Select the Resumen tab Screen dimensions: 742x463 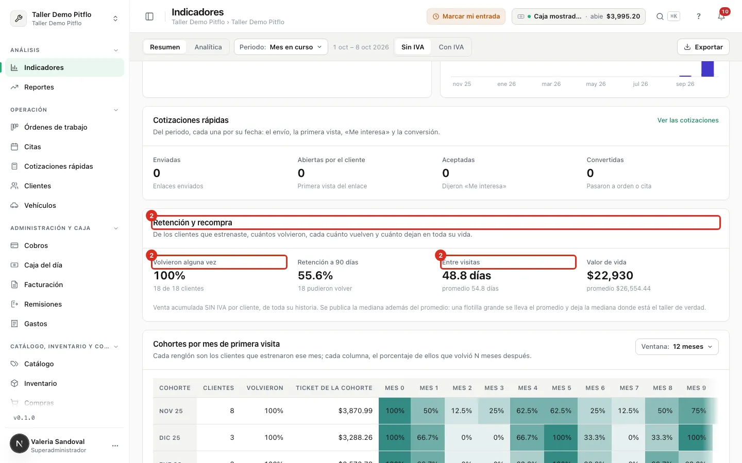(x=165, y=47)
